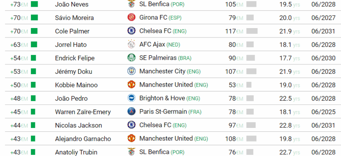Click the Manchester City club crest
This screenshot has width=341, height=156.
coord(131,71)
